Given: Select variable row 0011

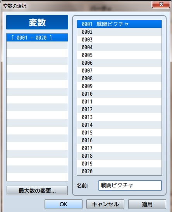Looking at the screenshot, I should (119, 102).
